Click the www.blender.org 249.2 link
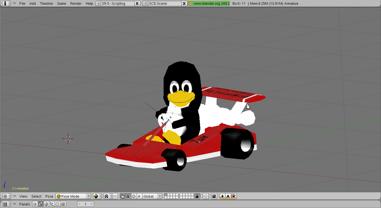This screenshot has width=381, height=208. tap(209, 3)
